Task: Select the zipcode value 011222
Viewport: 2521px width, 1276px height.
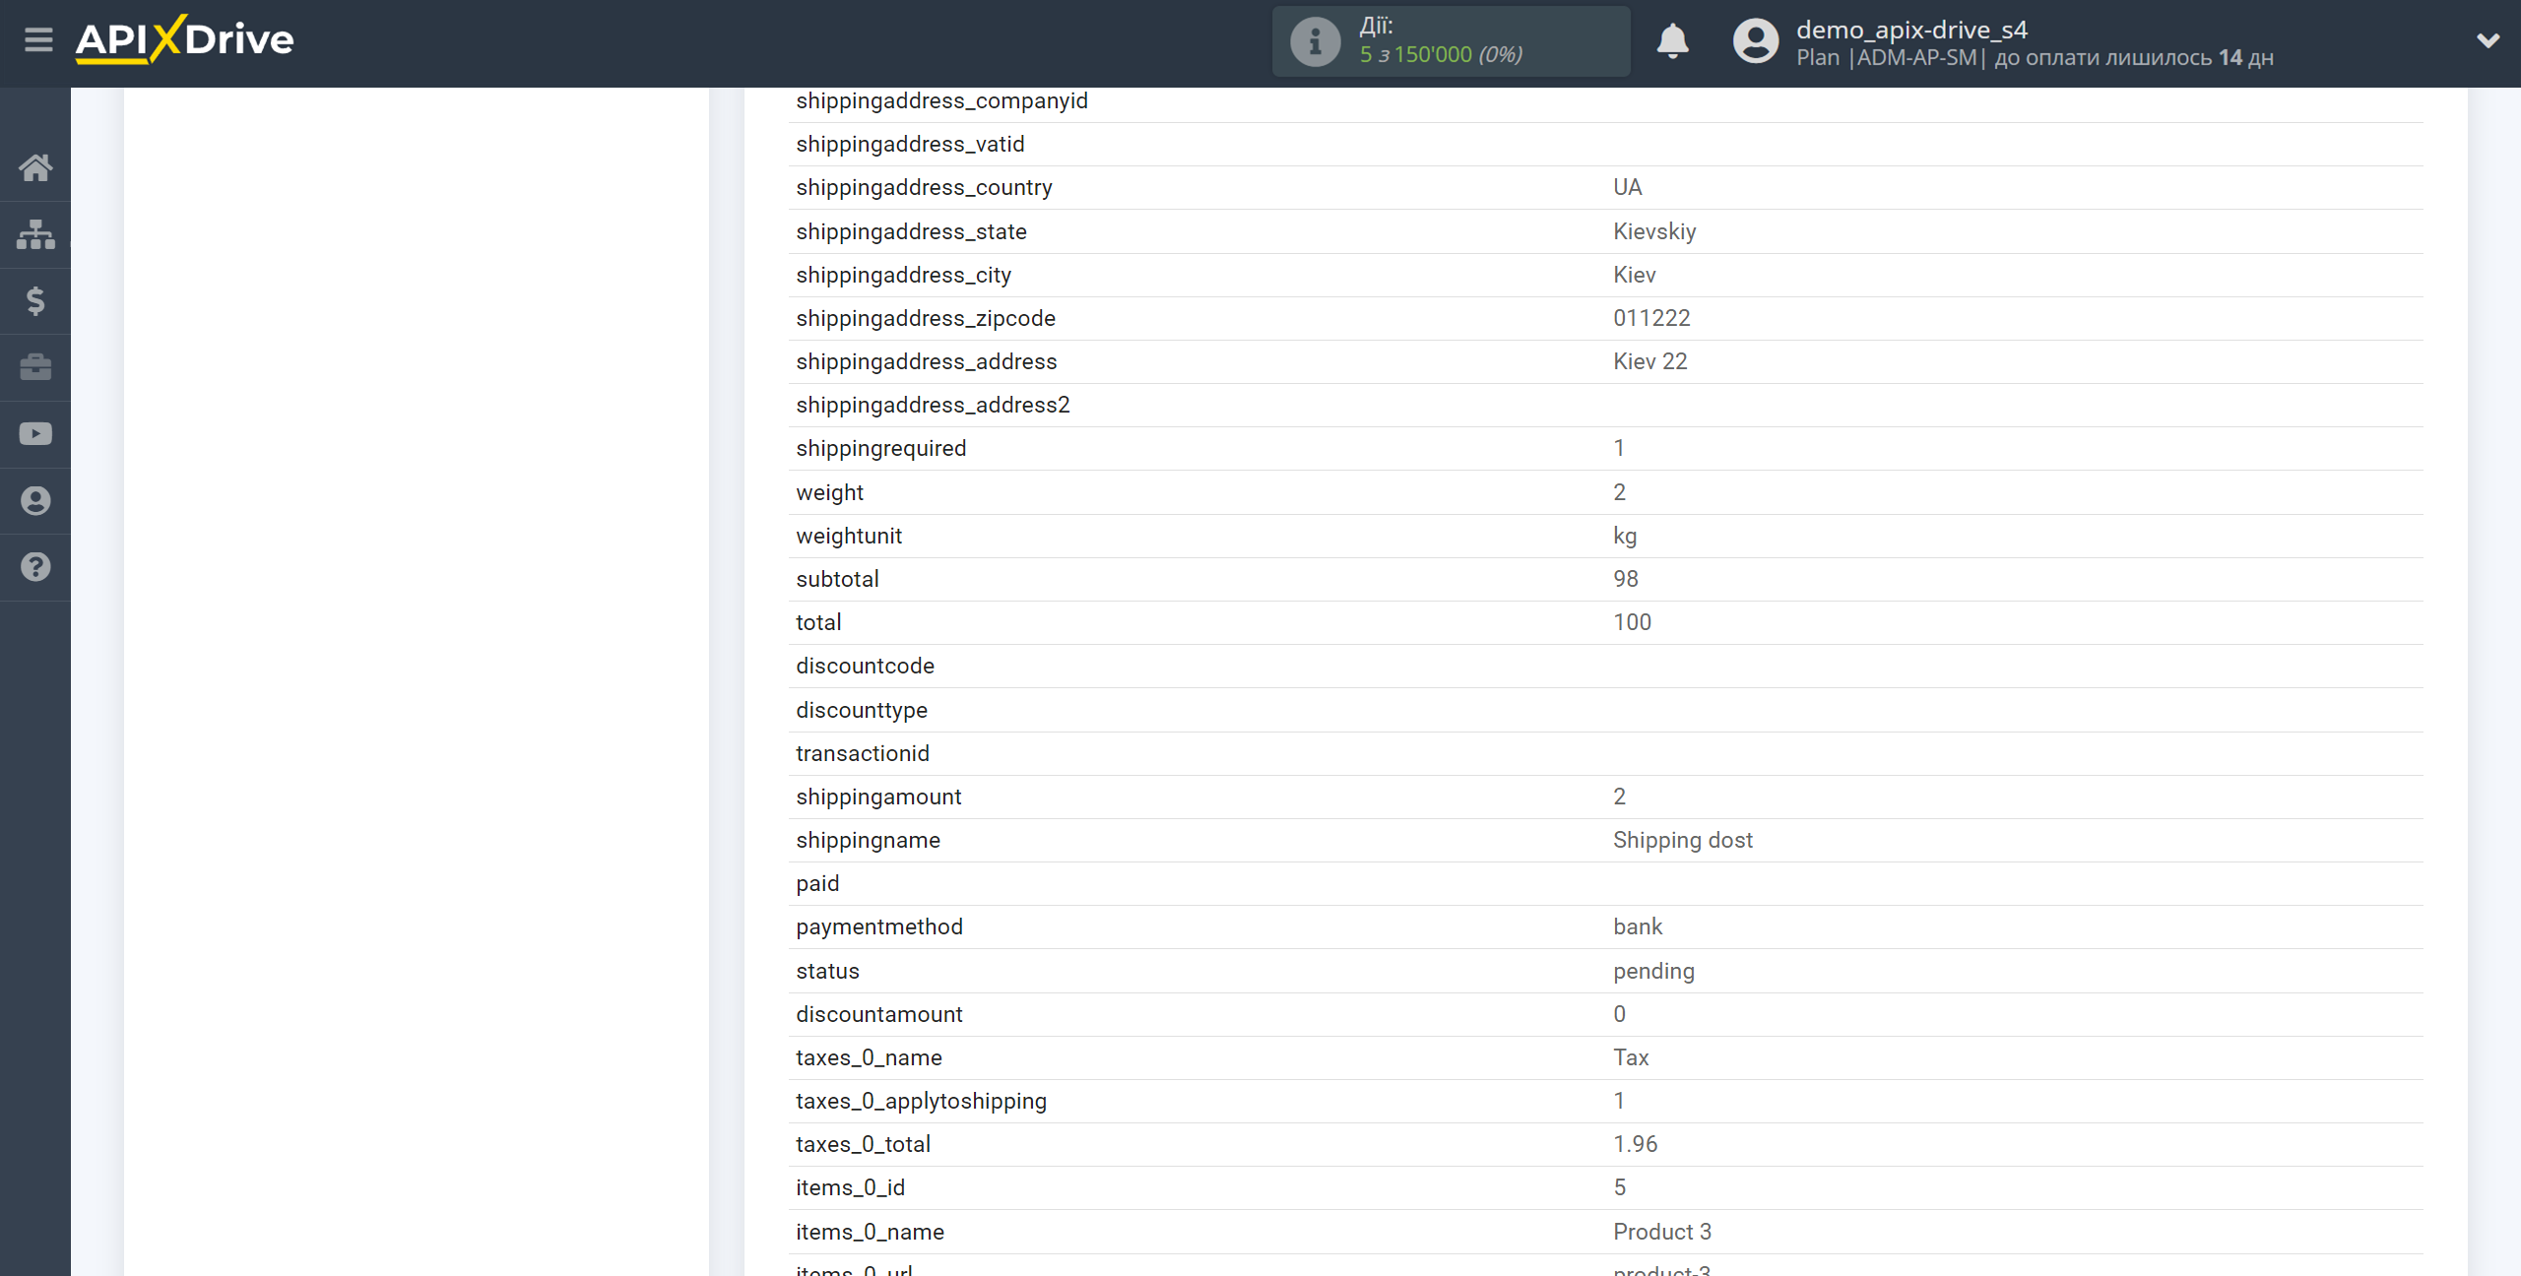Action: coord(1651,318)
